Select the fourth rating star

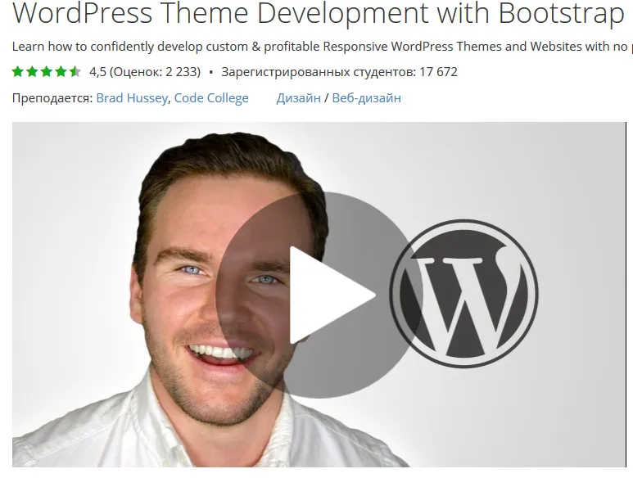point(61,72)
